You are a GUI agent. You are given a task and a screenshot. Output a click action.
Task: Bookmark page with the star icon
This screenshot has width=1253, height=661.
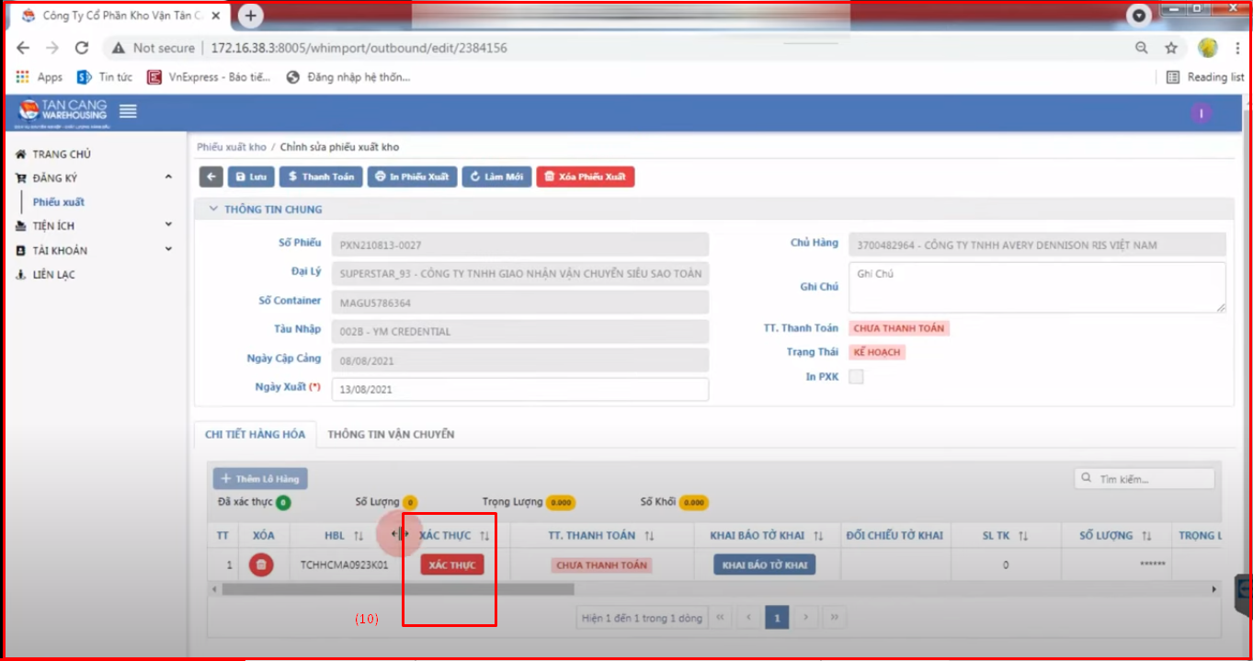click(x=1171, y=48)
